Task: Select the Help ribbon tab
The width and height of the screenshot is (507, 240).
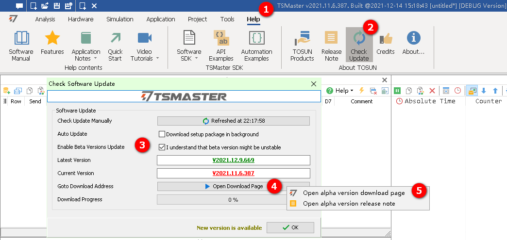Action: click(253, 19)
